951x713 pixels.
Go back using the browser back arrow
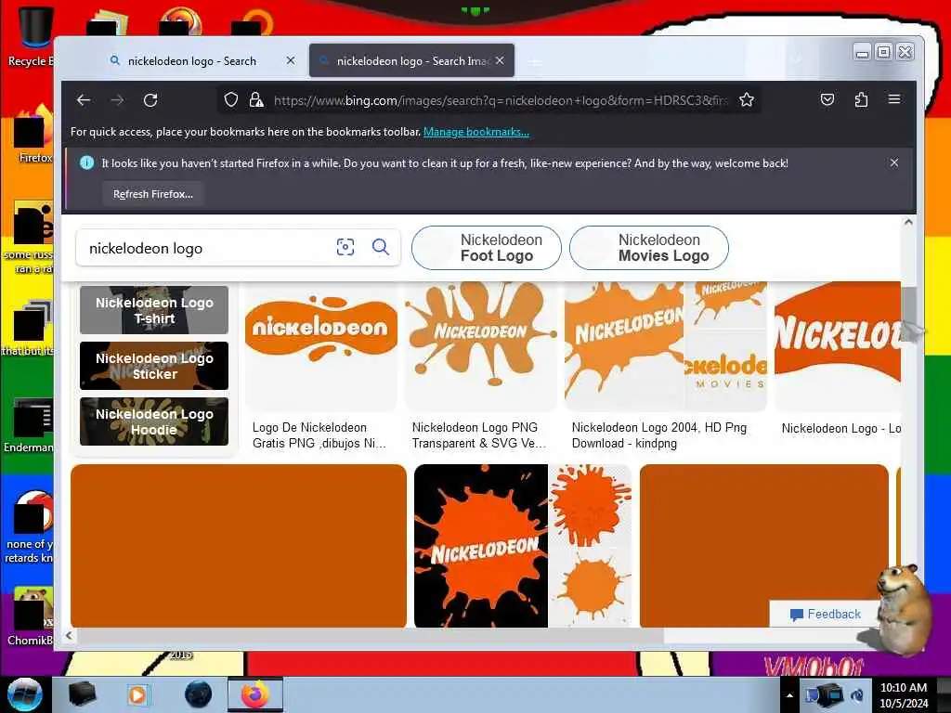point(84,100)
